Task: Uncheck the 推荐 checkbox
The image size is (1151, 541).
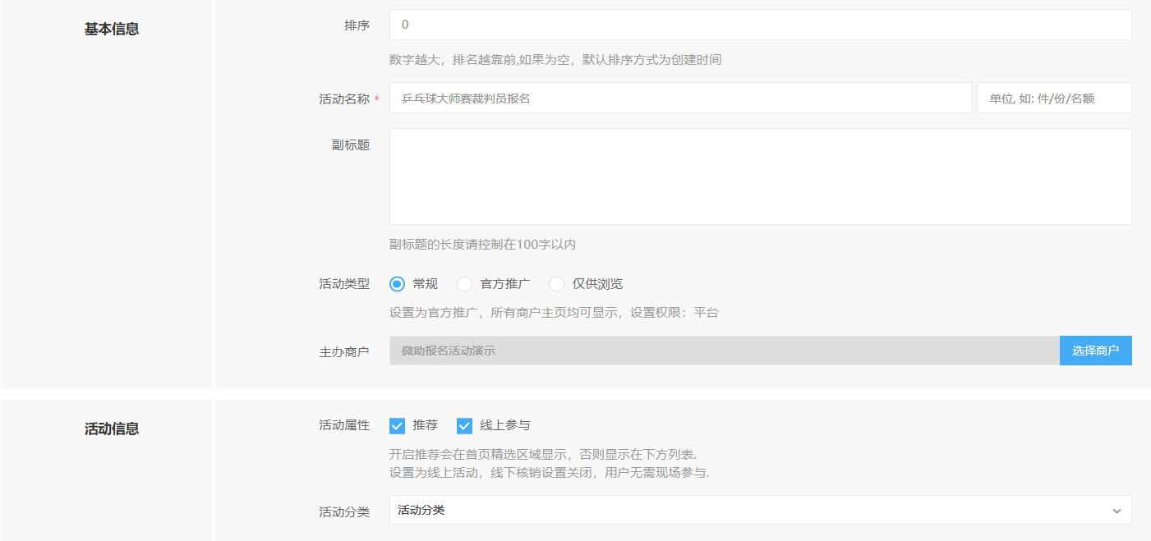Action: click(x=398, y=425)
